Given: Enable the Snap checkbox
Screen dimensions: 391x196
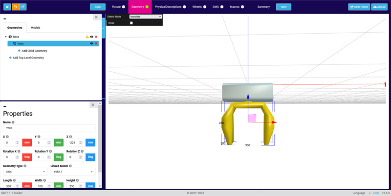Looking at the screenshot, I should 131,23.
